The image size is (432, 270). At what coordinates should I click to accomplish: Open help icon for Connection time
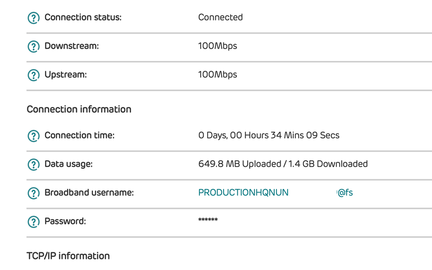tap(34, 136)
